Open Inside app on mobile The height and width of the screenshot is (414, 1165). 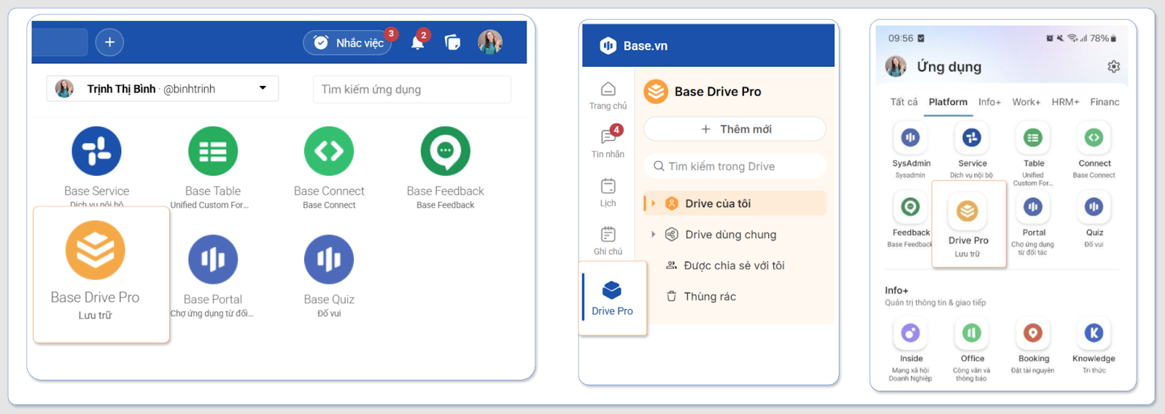coord(910,333)
